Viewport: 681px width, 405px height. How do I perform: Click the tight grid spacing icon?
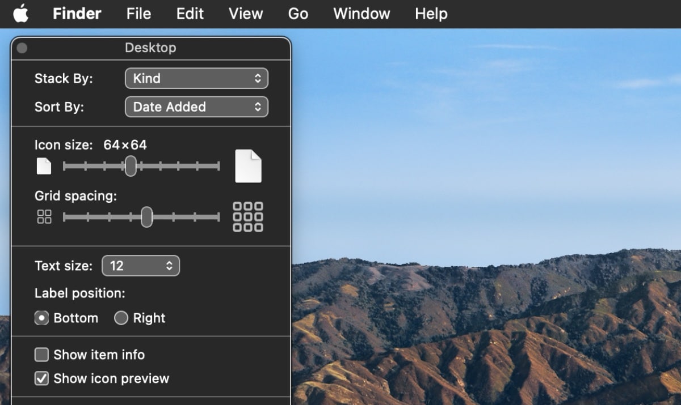point(44,217)
